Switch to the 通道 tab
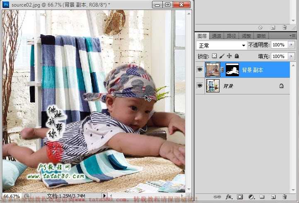 click(217, 36)
